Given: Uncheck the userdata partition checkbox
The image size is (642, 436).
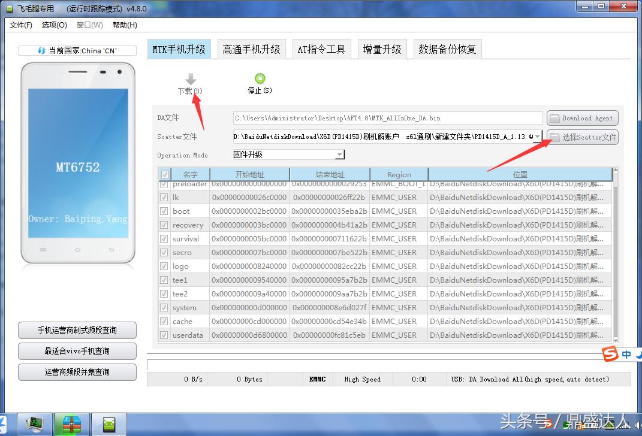Looking at the screenshot, I should pos(164,335).
